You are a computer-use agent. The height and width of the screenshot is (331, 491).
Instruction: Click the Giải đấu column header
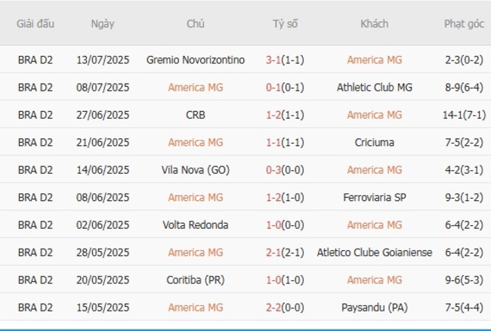36,23
